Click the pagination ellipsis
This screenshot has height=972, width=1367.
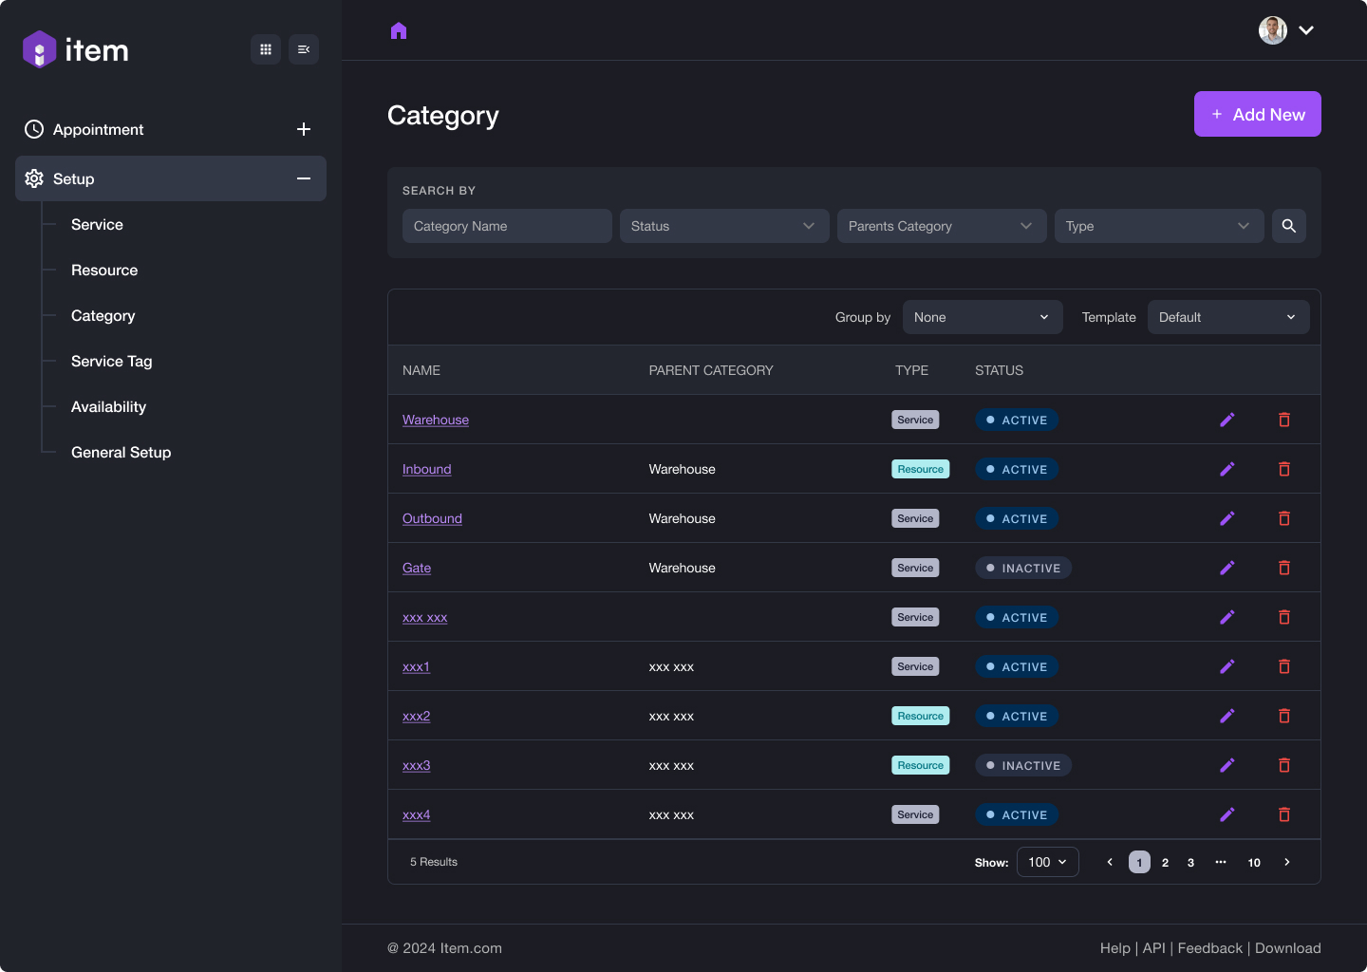(1221, 862)
